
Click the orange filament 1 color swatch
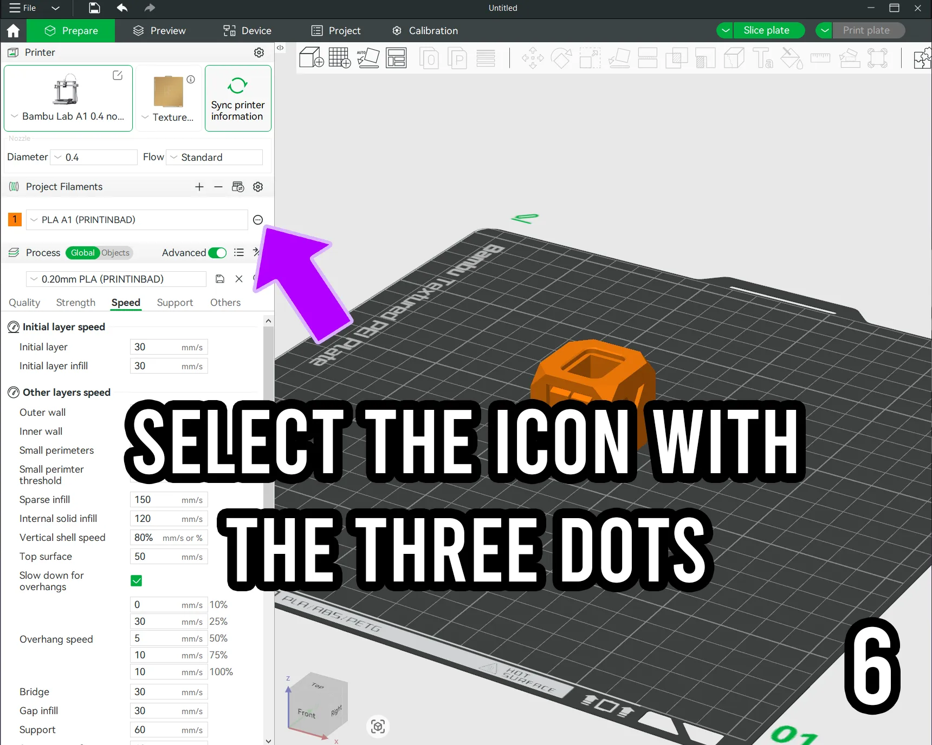click(15, 219)
